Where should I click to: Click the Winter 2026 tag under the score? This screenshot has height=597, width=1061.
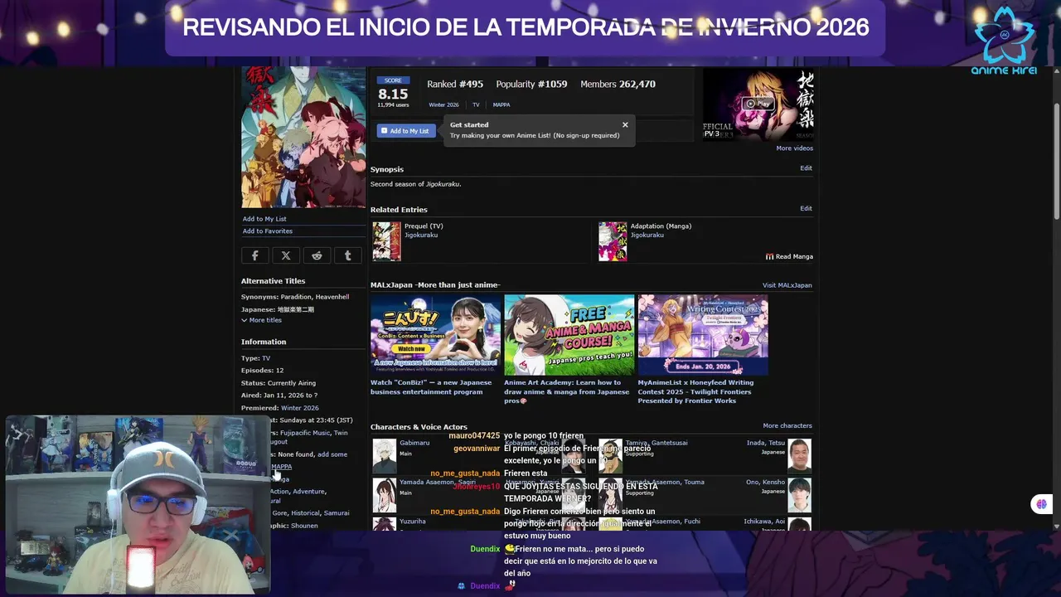(443, 105)
